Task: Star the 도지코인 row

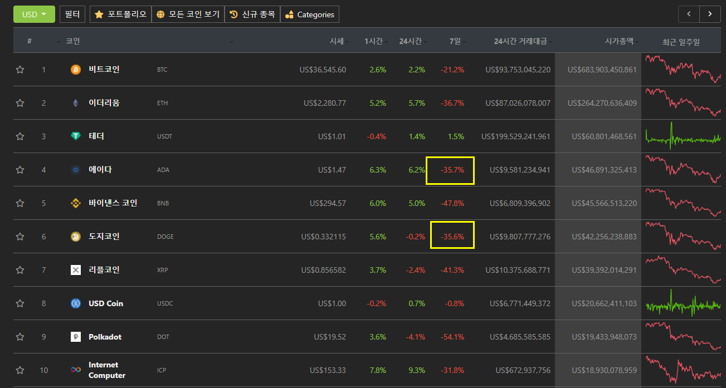Action: [x=20, y=237]
